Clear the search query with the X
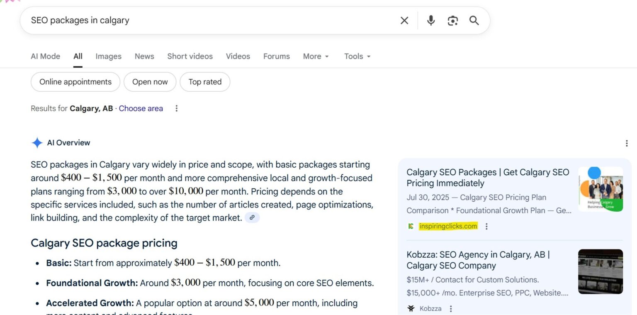Screen dimensions: 637x315 click(x=404, y=20)
